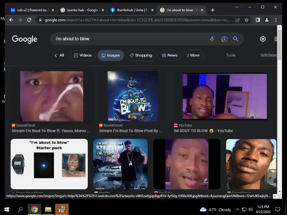Screen dimensions: 287x215
Task: Open the Windows notification center
Action: pos(278,209)
